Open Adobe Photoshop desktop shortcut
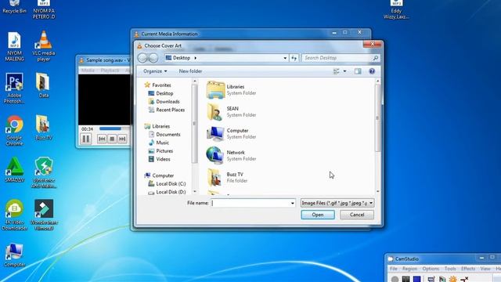 click(14, 89)
